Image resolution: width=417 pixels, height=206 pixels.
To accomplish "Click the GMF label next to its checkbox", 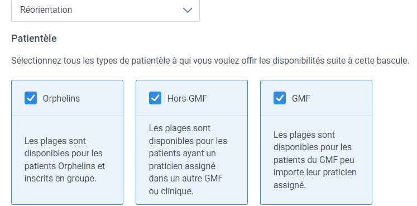I will 301,99.
